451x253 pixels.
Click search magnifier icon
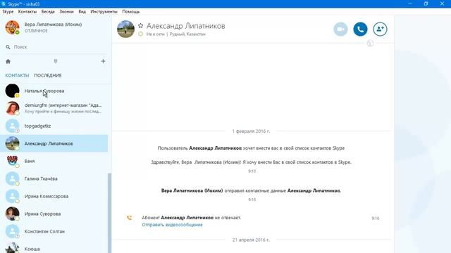8,47
